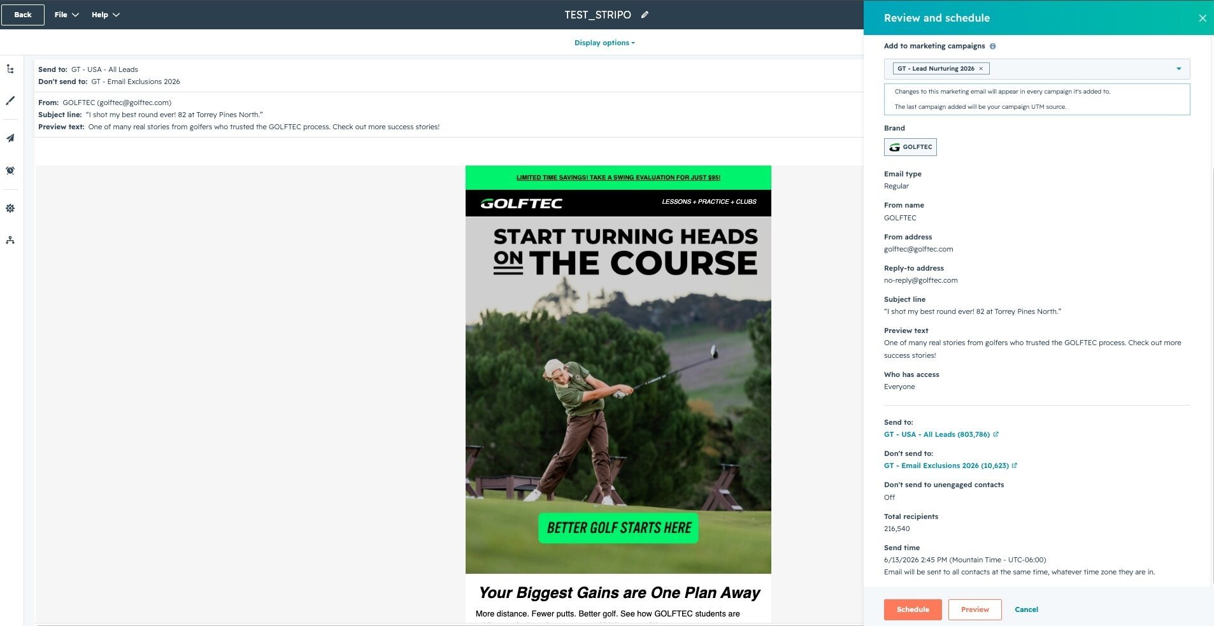Click Lessons + Practice + Clubs text
Viewport: 1214px width, 626px height.
(709, 202)
